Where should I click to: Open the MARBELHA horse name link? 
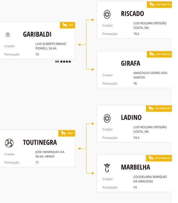pos(136,167)
